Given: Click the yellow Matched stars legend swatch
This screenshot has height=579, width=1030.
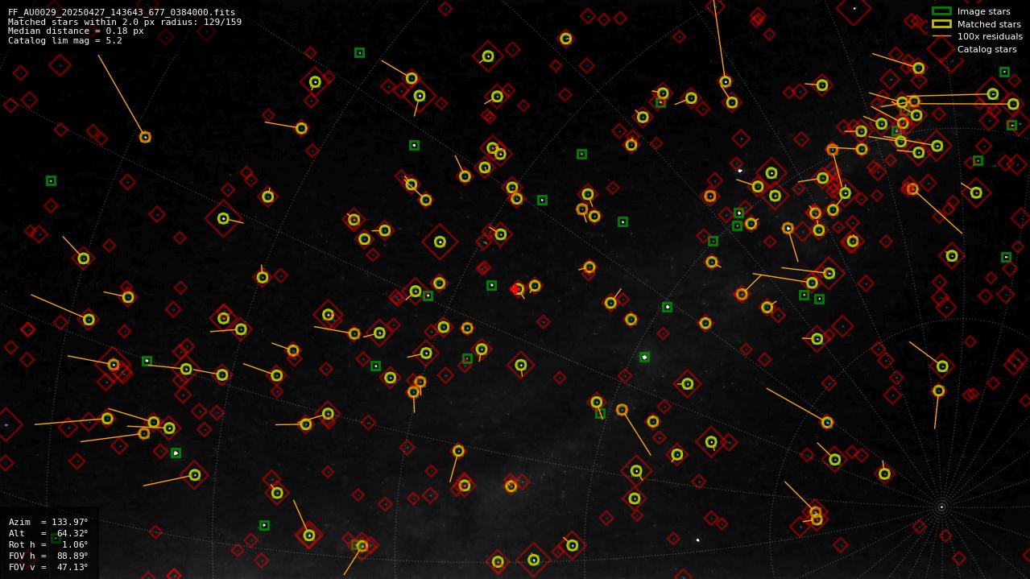Looking at the screenshot, I should pos(941,24).
